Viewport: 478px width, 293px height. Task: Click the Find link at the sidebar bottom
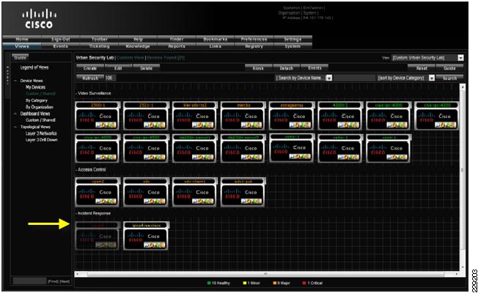coord(53,281)
